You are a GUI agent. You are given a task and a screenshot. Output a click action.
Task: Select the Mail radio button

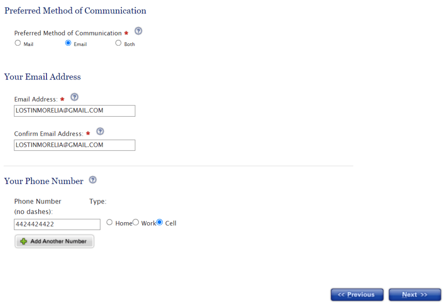pyautogui.click(x=17, y=43)
